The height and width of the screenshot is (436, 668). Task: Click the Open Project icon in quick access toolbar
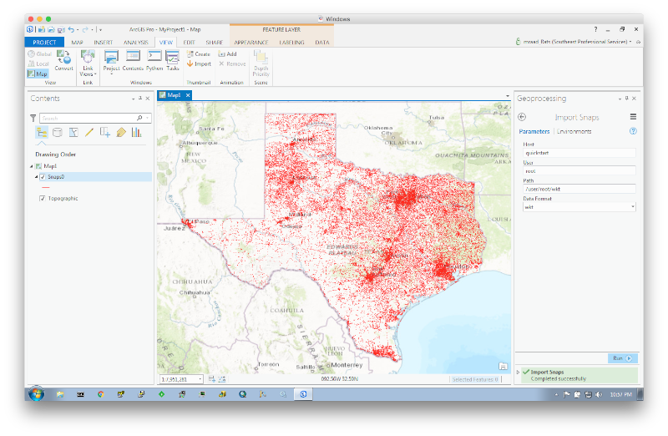click(51, 29)
